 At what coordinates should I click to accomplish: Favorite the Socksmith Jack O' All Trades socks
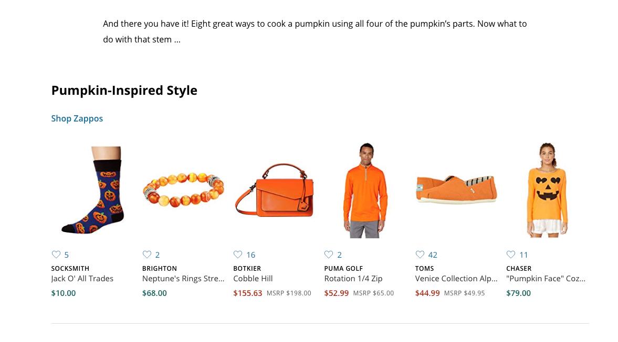coord(56,255)
